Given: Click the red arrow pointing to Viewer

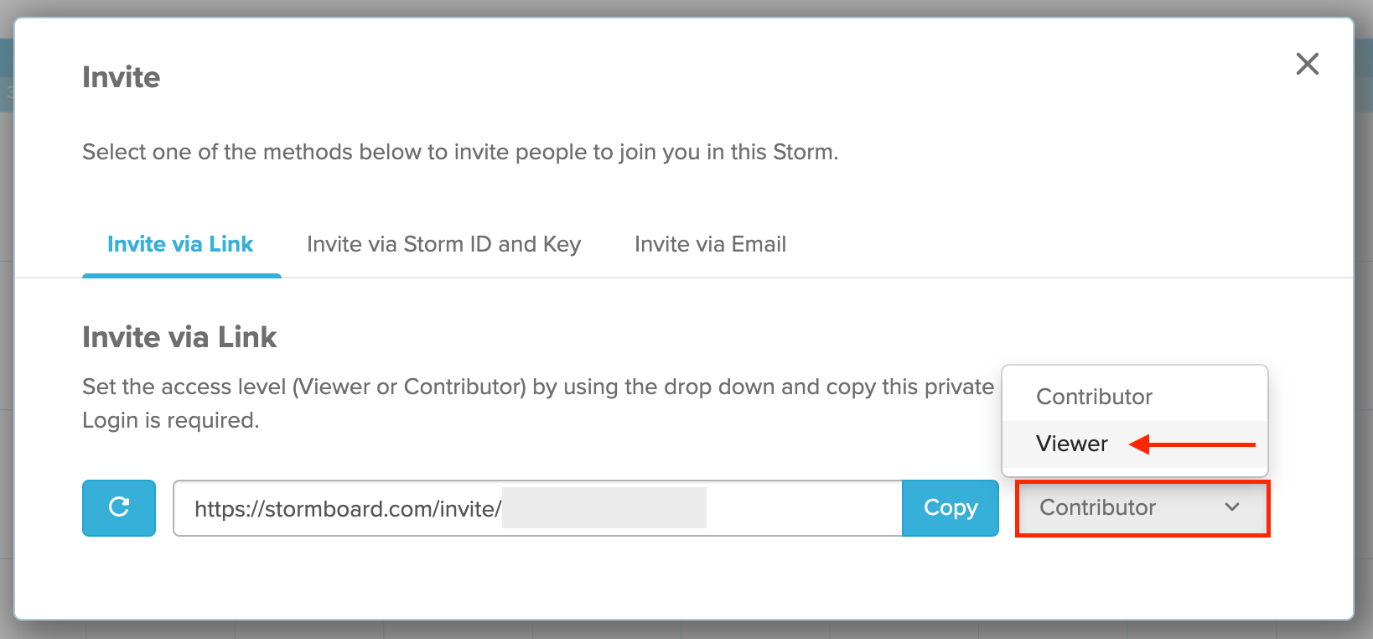Looking at the screenshot, I should coord(1191,444).
